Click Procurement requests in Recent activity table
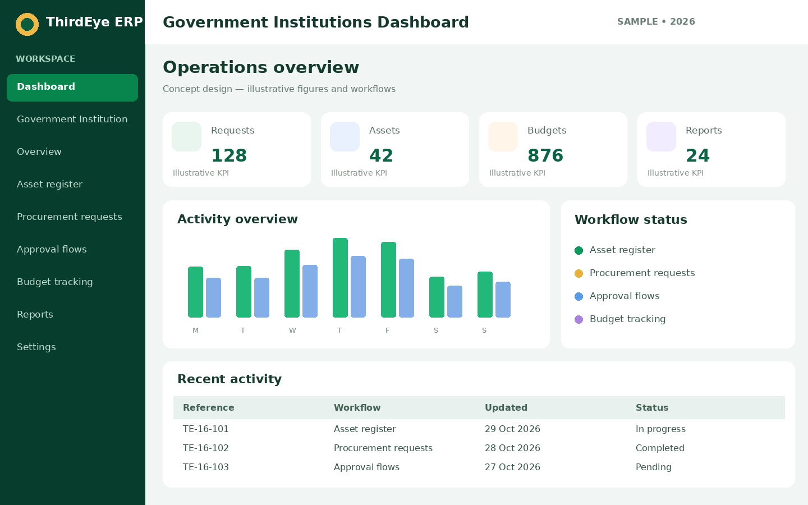Image resolution: width=808 pixels, height=505 pixels. [x=383, y=448]
